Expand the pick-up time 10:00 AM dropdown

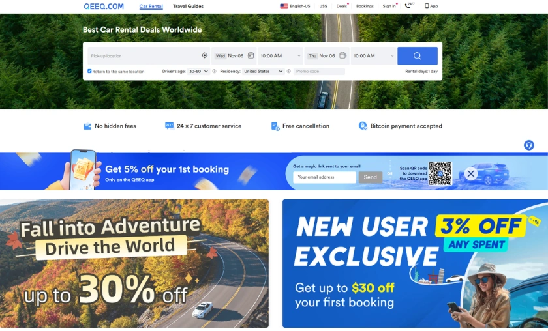(281, 56)
